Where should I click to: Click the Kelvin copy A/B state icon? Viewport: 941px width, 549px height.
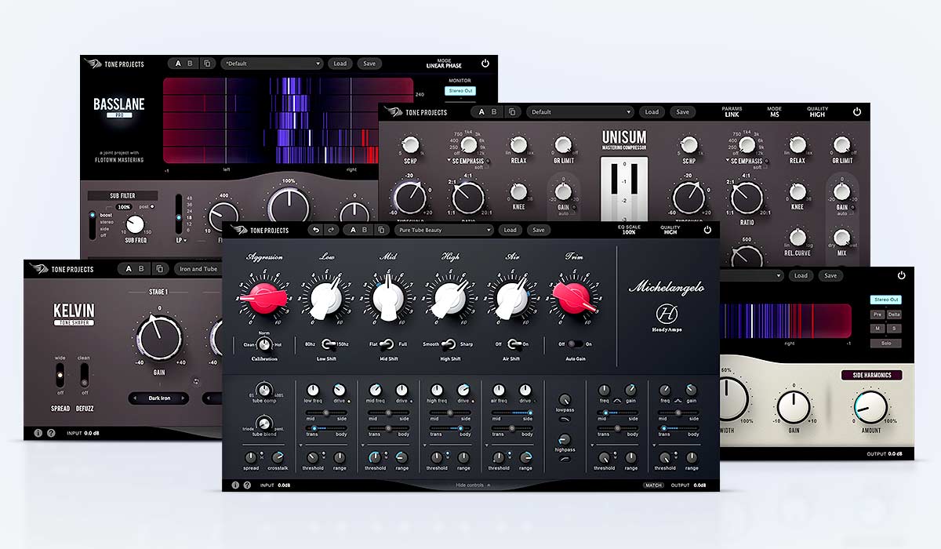click(x=159, y=269)
